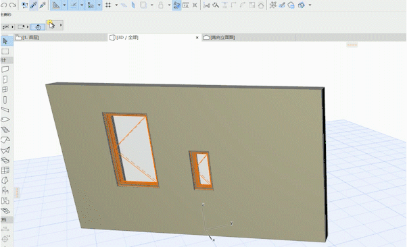Select the Window tool in toolbox
Viewport: 407px width, 247px height.
pos(5,90)
